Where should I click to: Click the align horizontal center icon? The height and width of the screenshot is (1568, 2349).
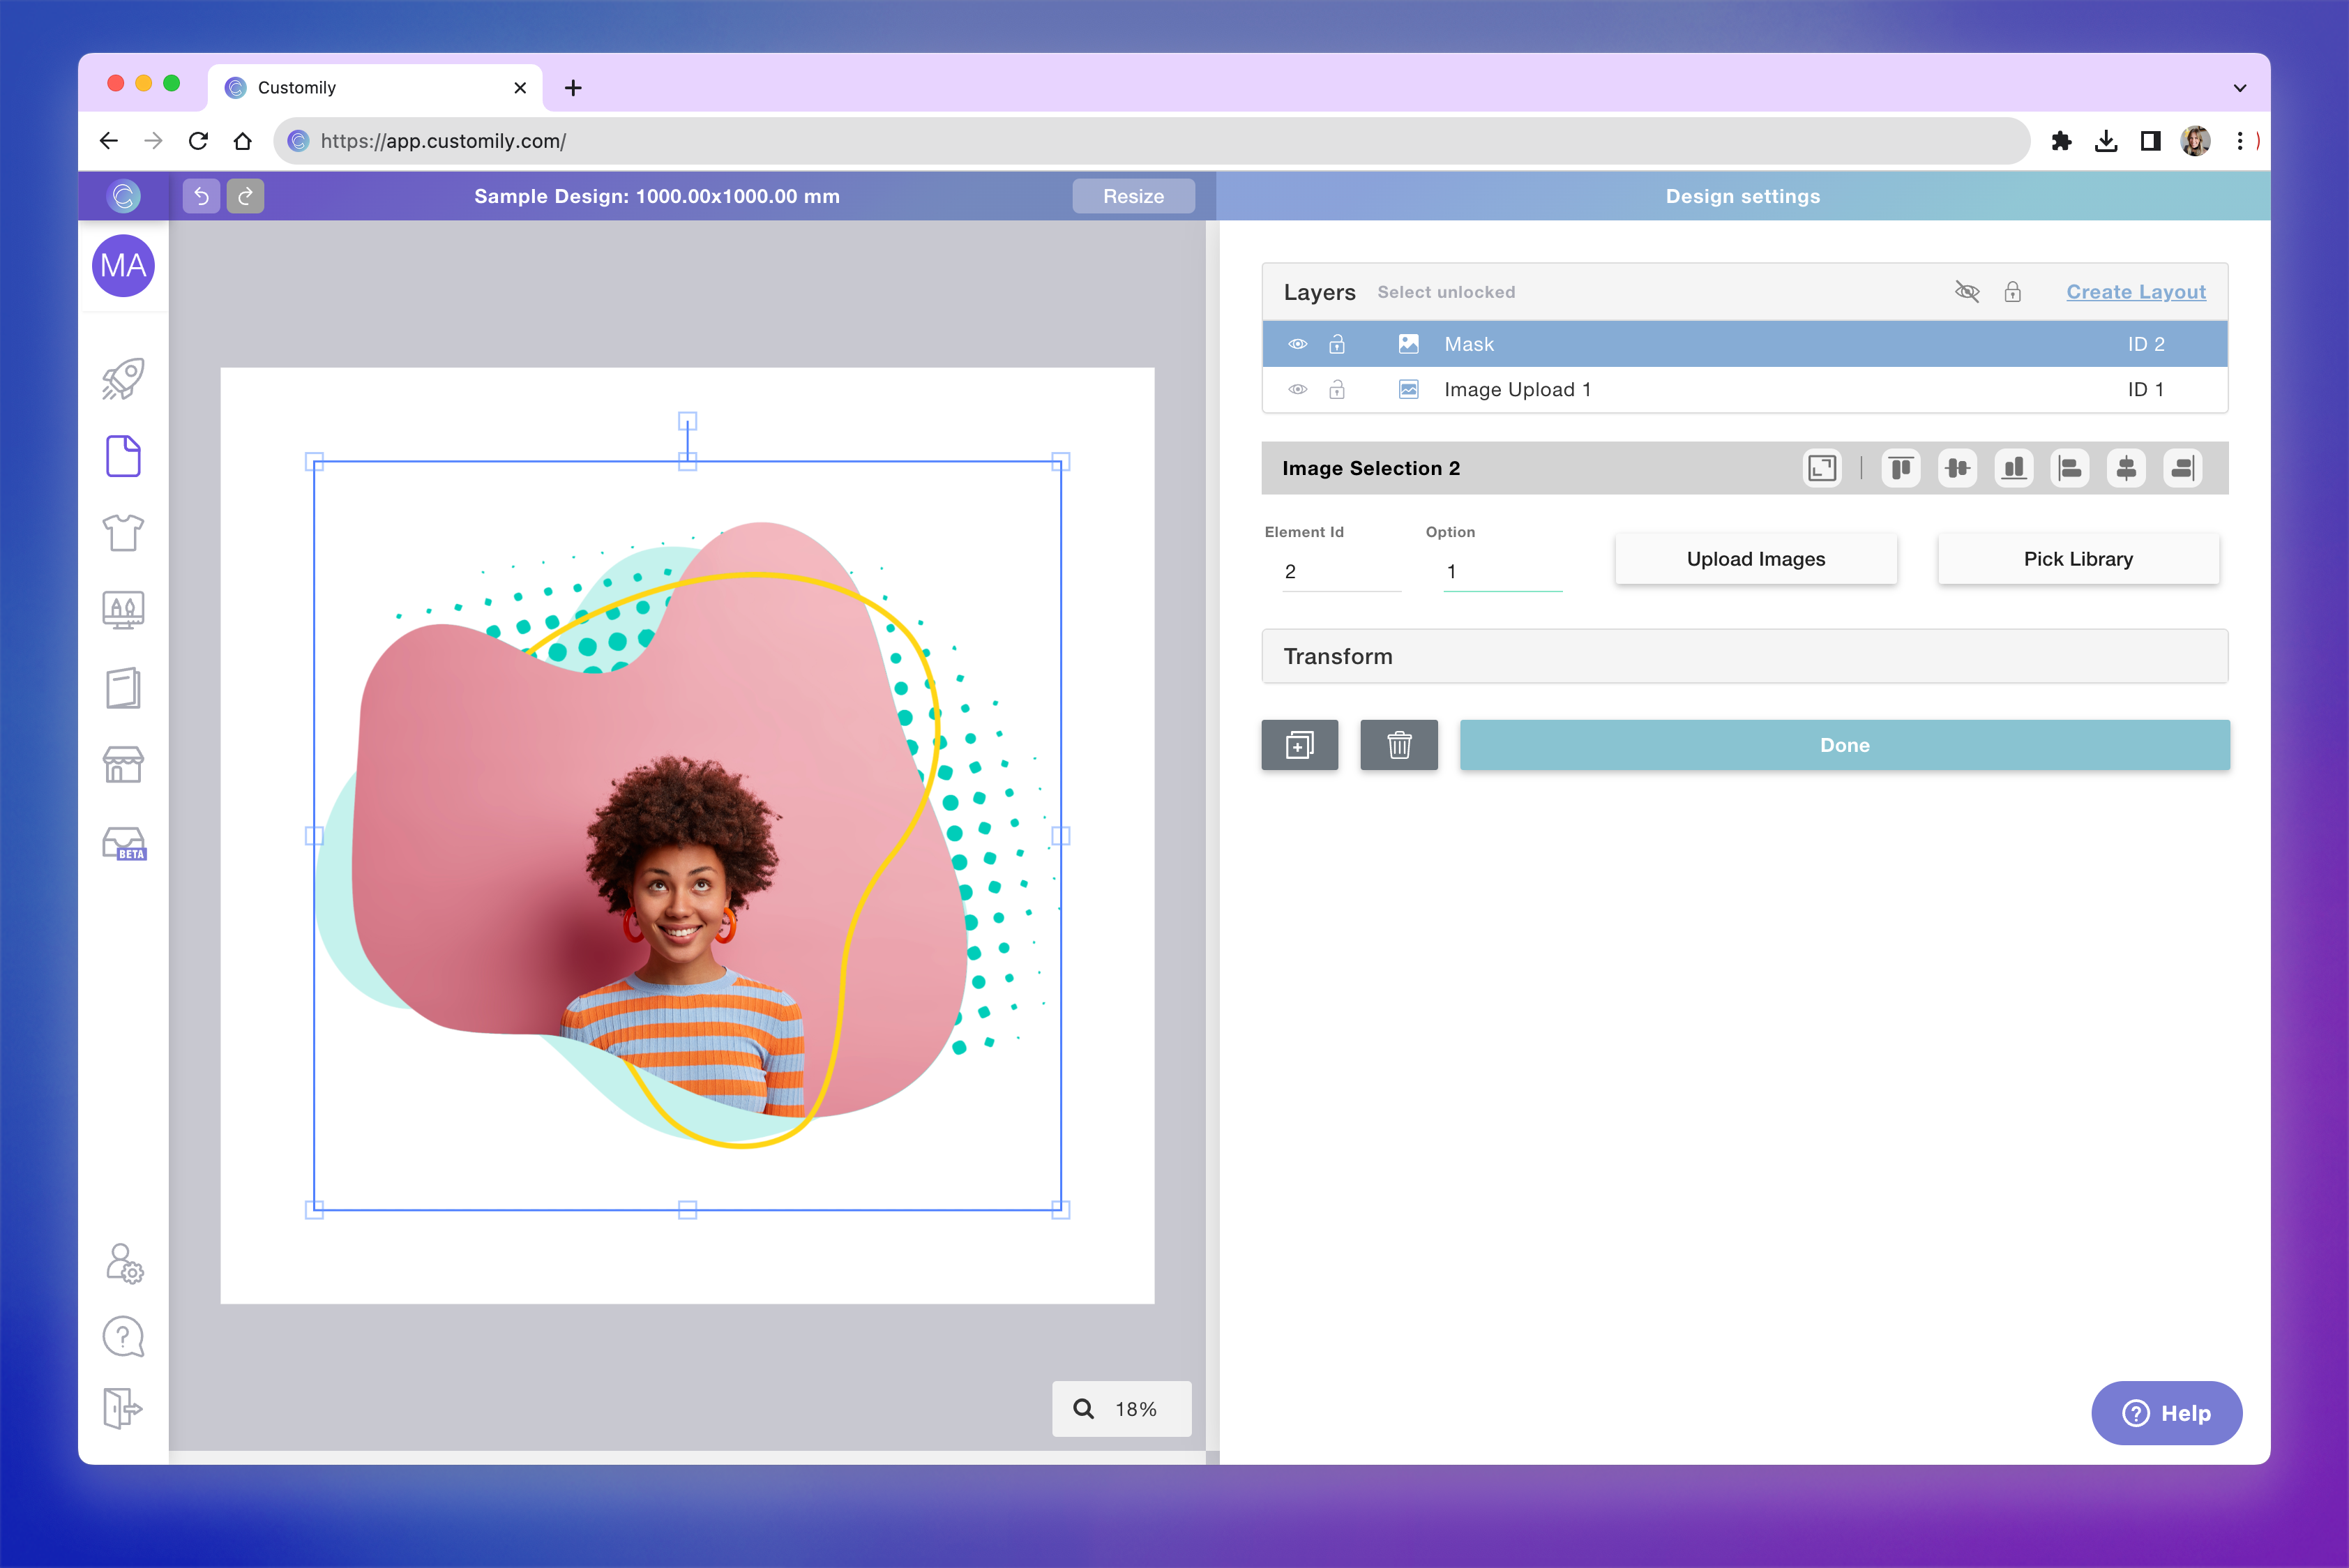[x=2126, y=468]
